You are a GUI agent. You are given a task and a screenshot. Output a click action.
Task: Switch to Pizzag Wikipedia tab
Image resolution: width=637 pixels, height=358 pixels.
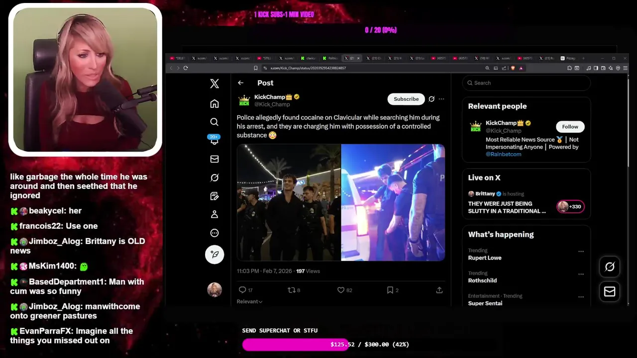[568, 58]
